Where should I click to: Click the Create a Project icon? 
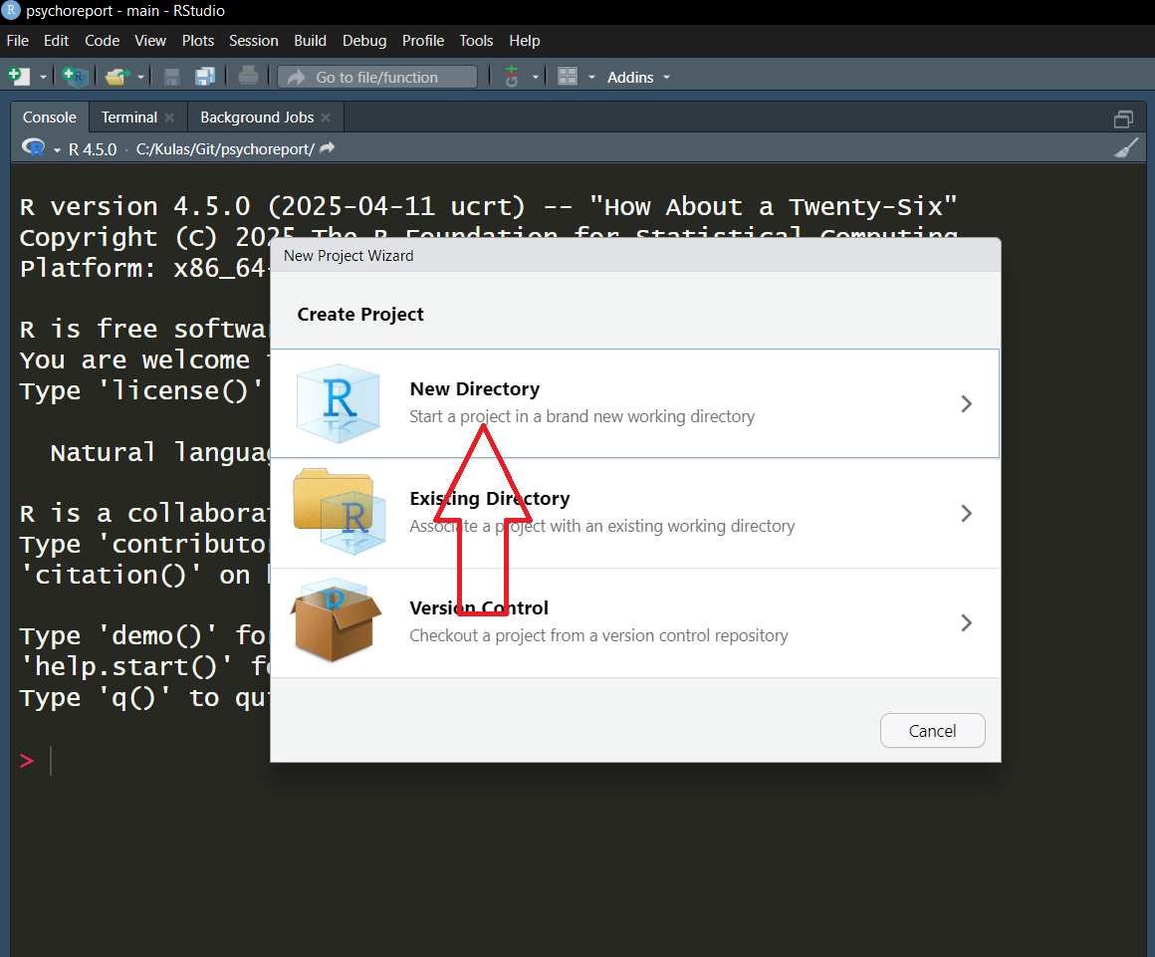coord(75,77)
